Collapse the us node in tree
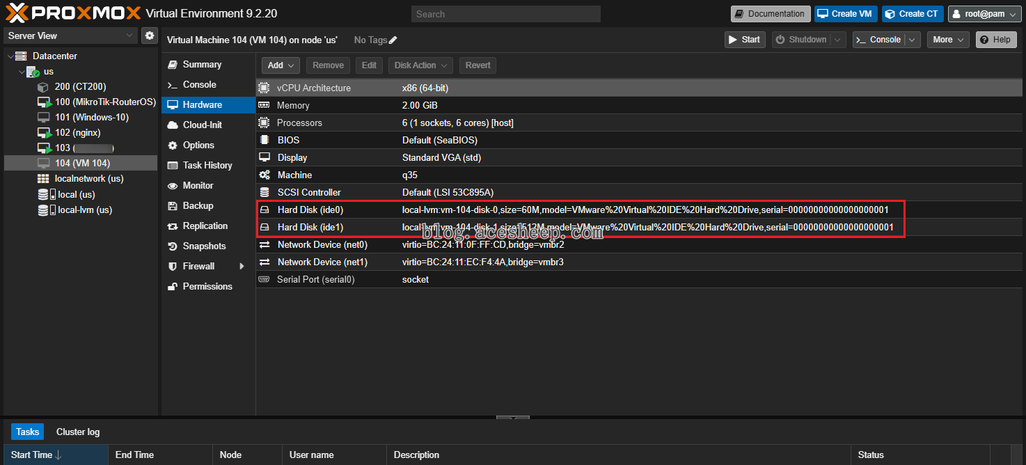 [21, 72]
